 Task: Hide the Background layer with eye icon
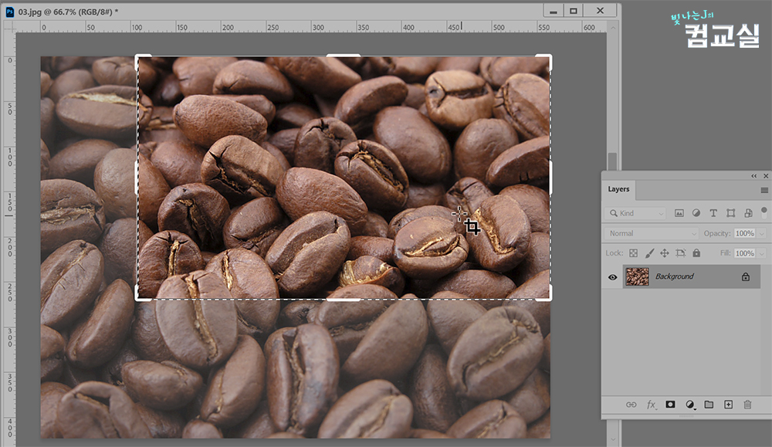tap(612, 277)
